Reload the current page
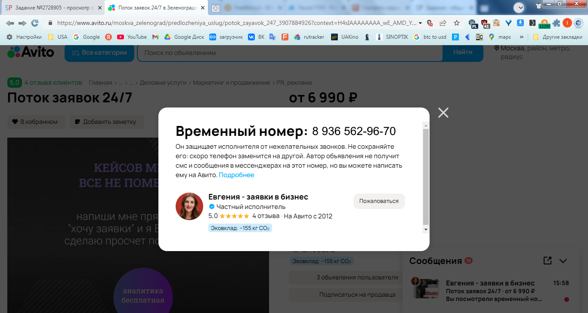The height and width of the screenshot is (313, 588). tap(35, 23)
